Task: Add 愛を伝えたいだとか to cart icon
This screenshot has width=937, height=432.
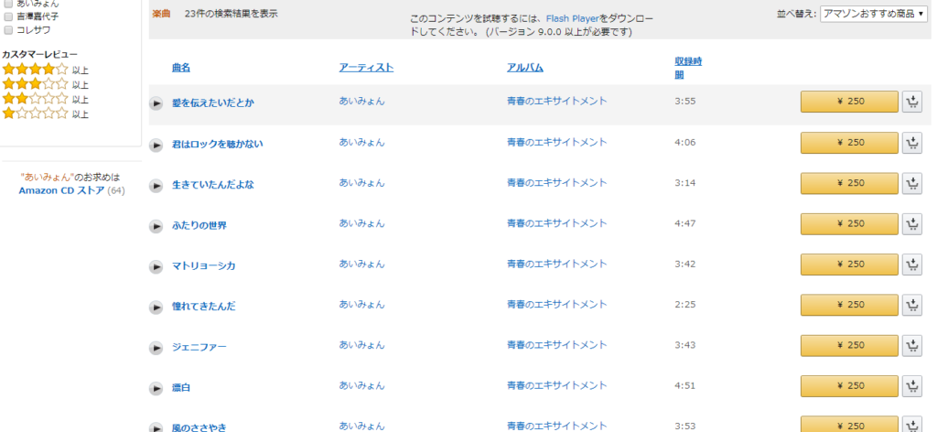Action: pyautogui.click(x=912, y=102)
